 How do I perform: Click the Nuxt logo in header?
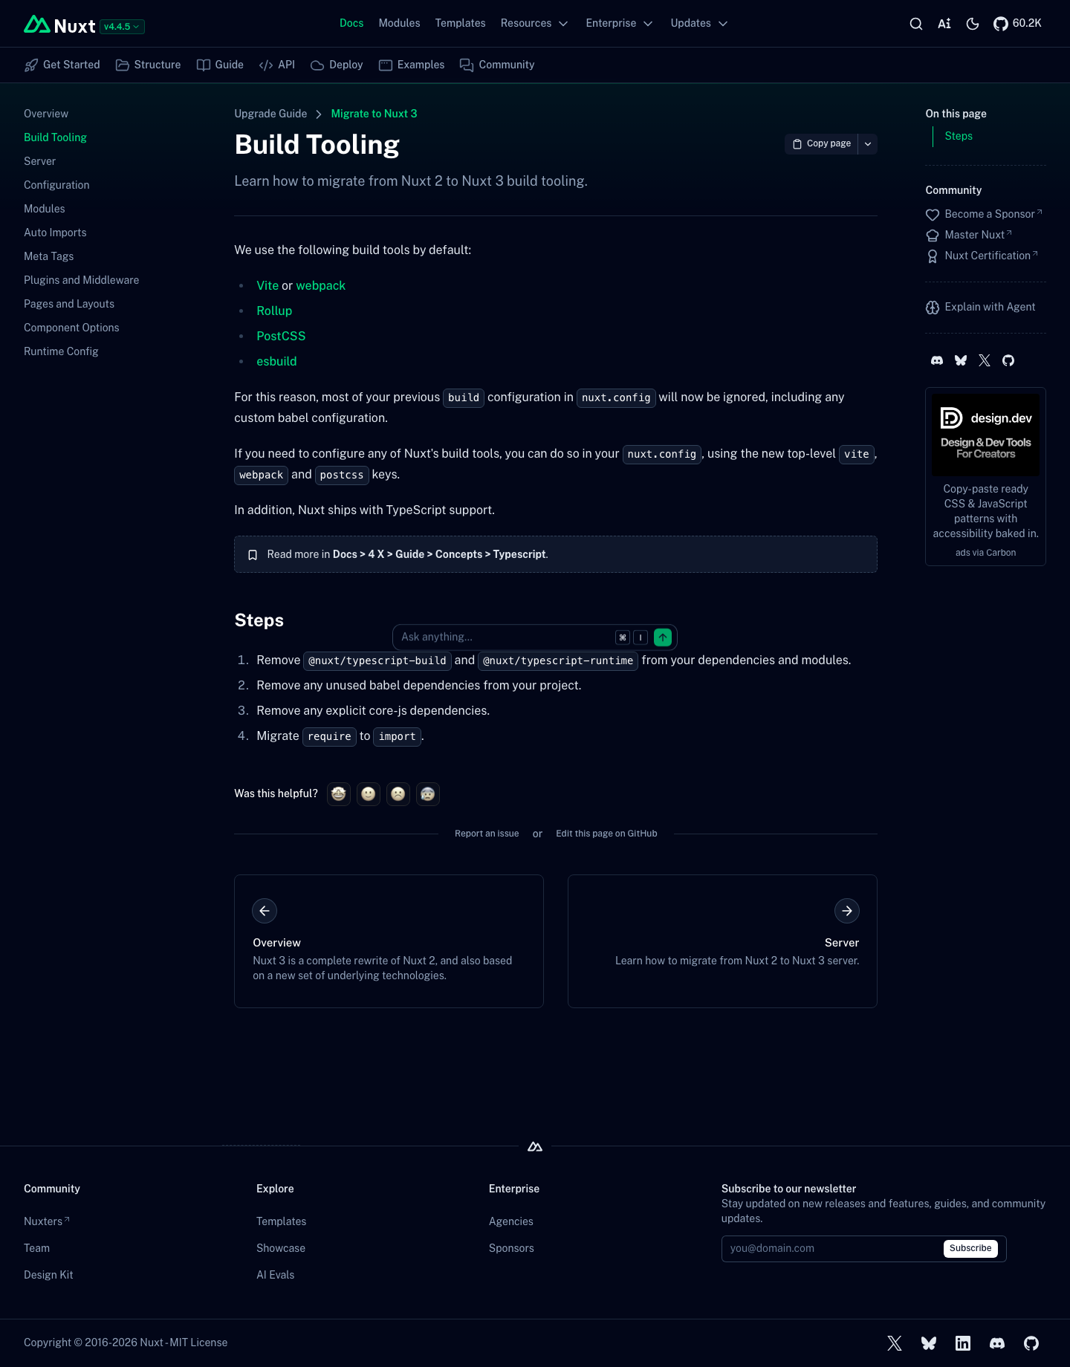click(x=59, y=25)
